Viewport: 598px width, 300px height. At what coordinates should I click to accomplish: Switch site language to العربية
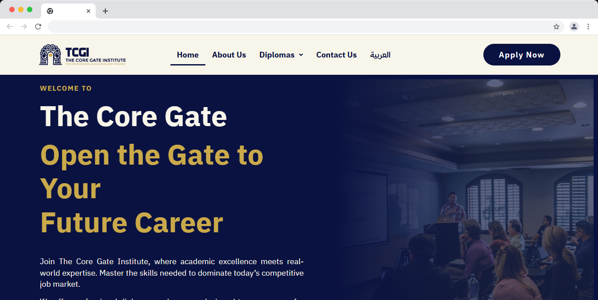[380, 55]
